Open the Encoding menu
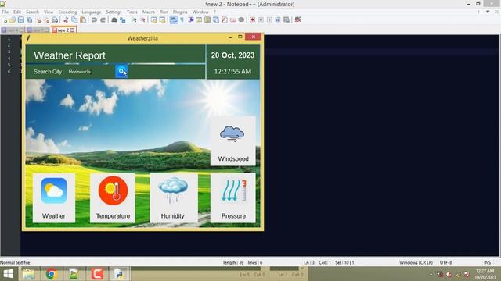 pyautogui.click(x=67, y=12)
